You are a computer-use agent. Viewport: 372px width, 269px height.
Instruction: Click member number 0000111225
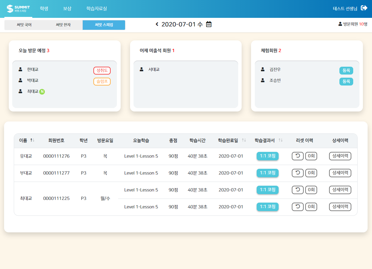click(56, 198)
